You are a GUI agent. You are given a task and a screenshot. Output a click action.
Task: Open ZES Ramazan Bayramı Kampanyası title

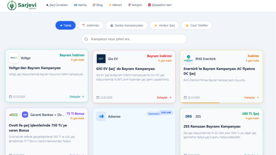(x=212, y=126)
